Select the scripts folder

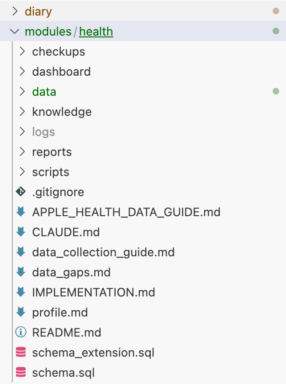coord(51,172)
